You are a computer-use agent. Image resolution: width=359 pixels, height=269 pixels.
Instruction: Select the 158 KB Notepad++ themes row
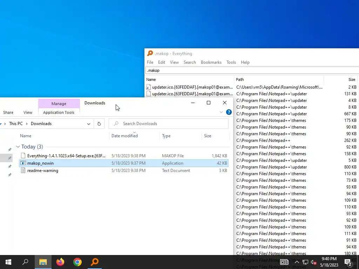tap(296, 154)
